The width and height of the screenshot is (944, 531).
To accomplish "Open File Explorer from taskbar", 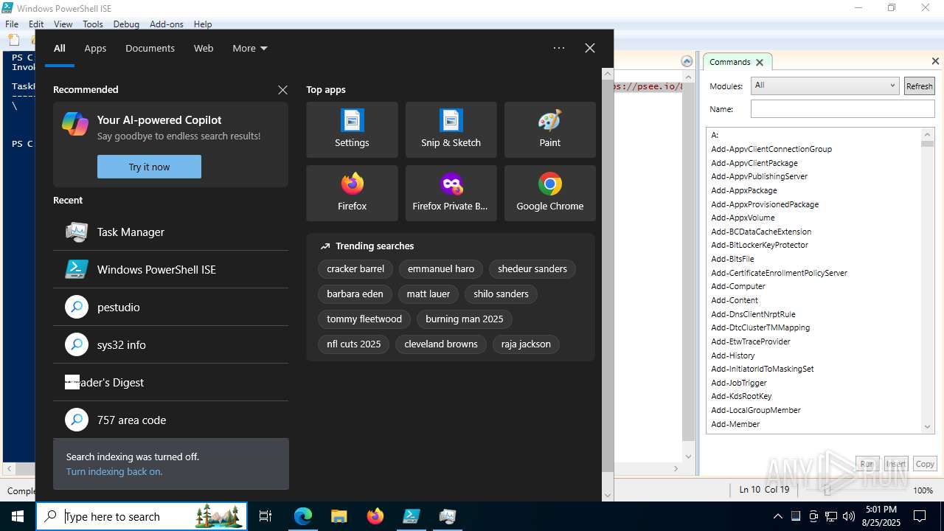I will click(339, 516).
